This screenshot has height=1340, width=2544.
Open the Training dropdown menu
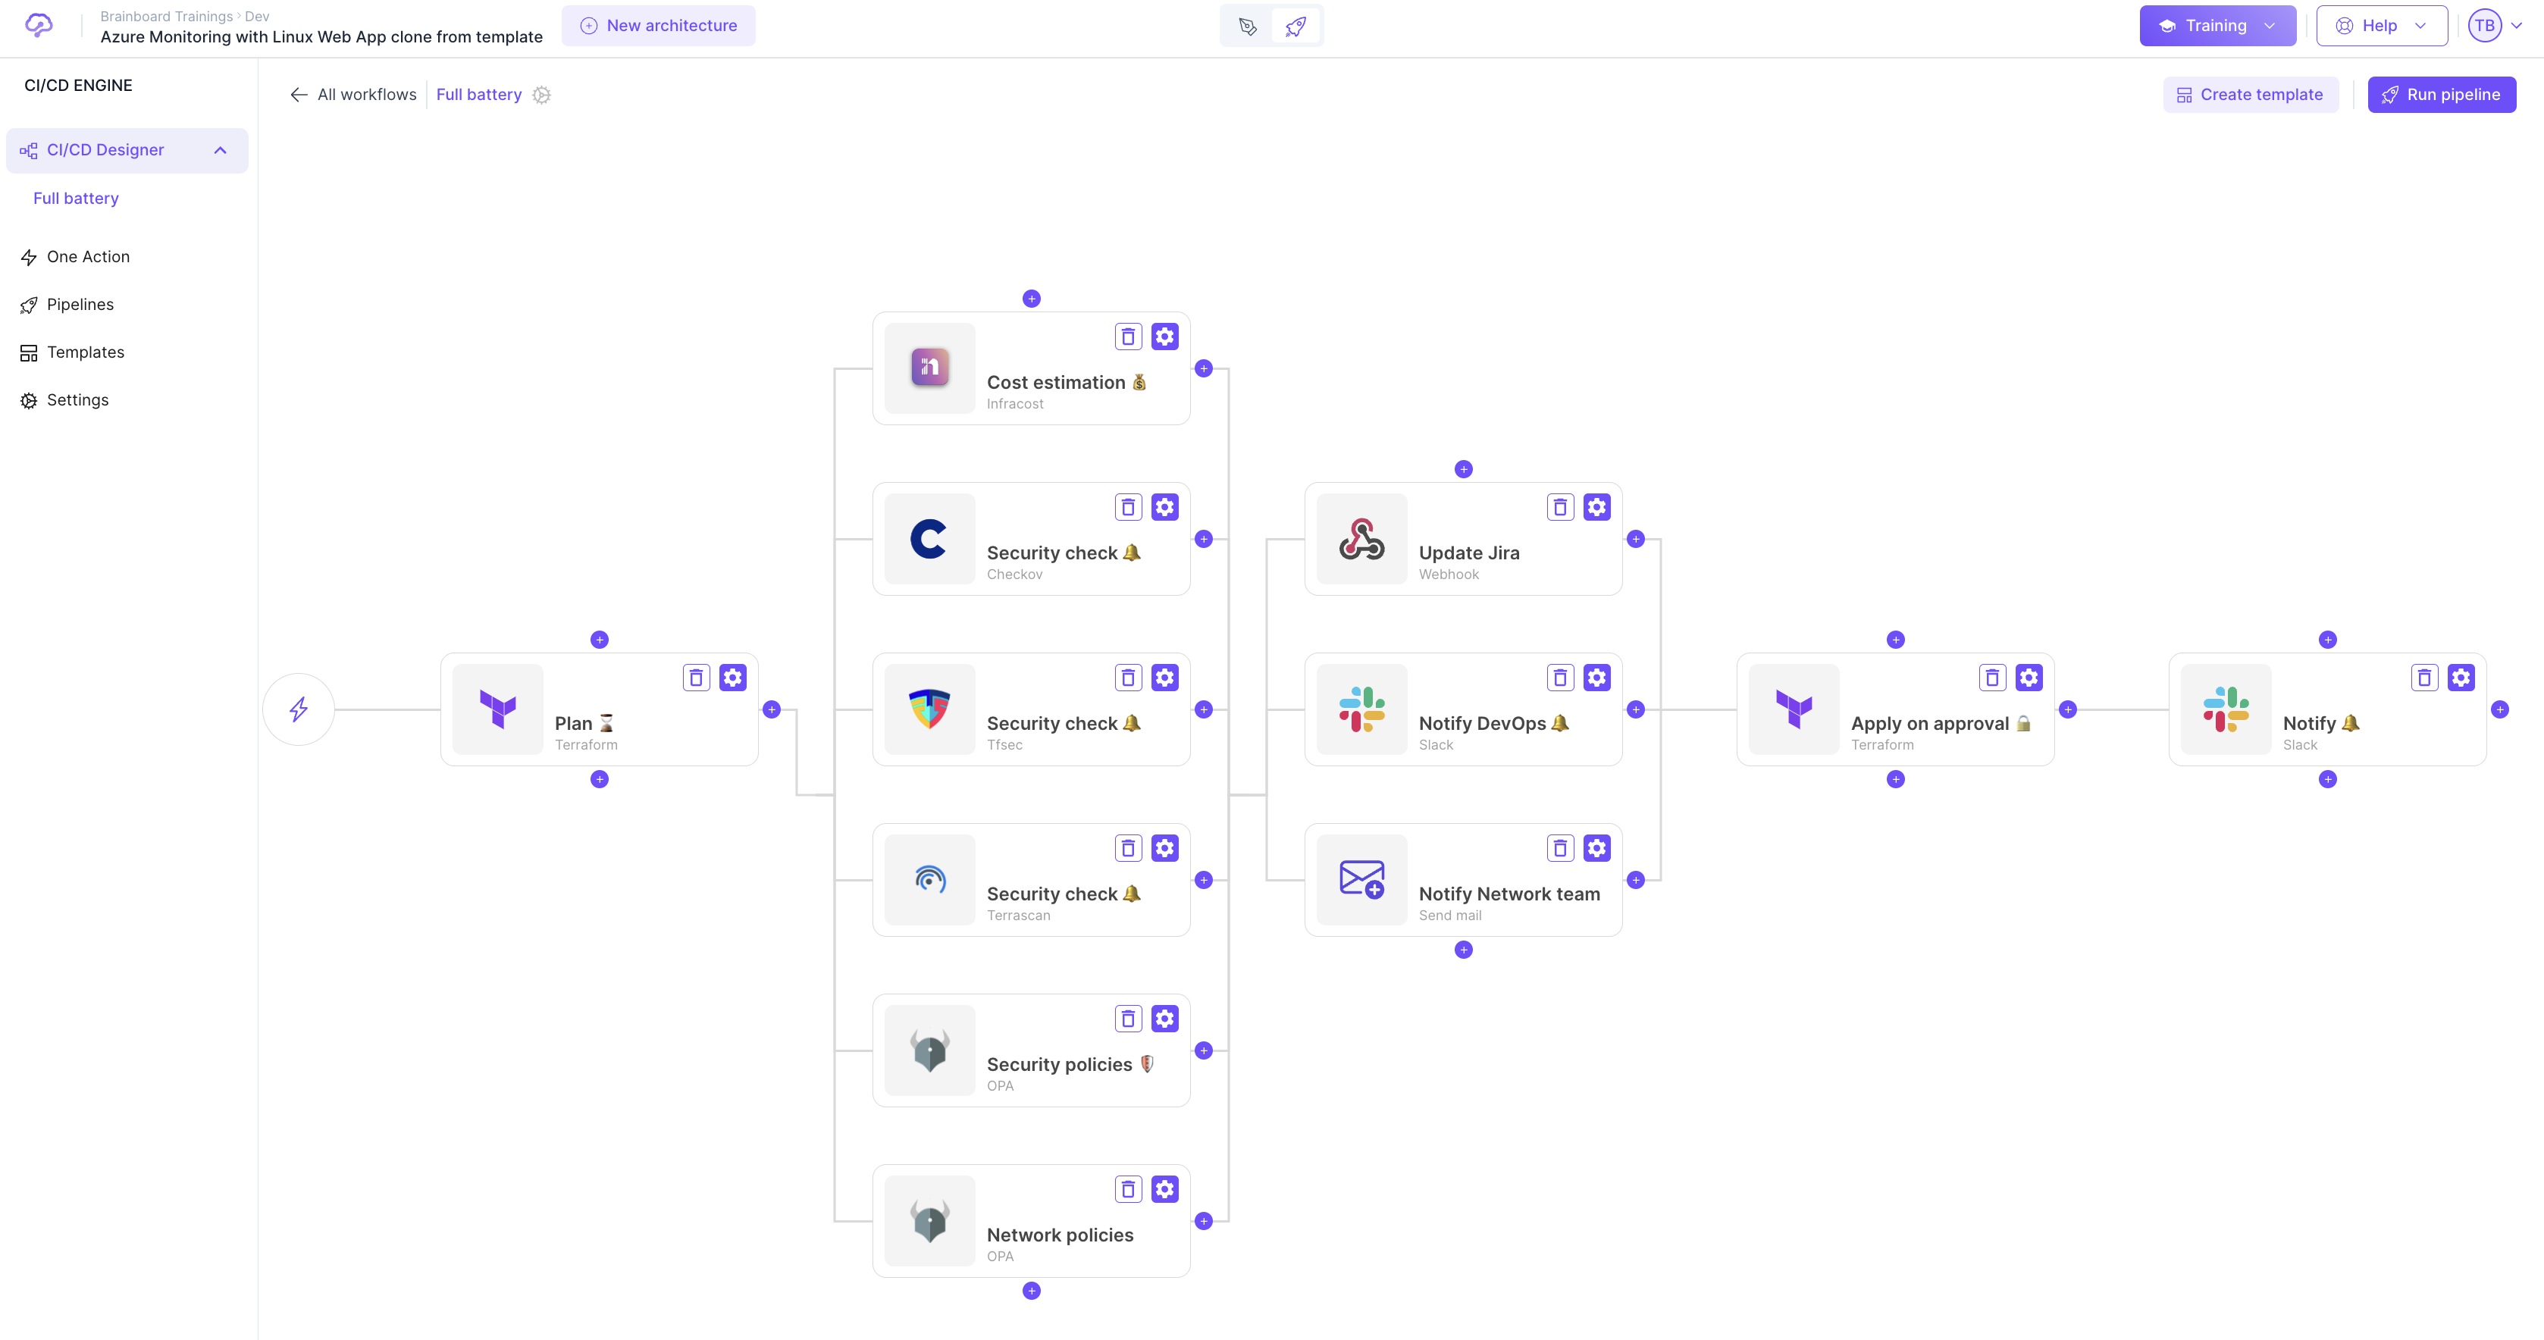tap(2217, 26)
